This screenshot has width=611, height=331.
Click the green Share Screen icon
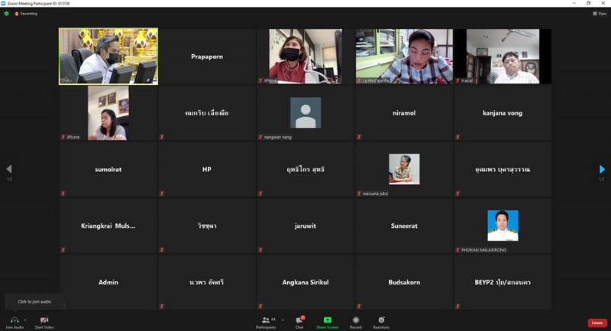point(327,320)
